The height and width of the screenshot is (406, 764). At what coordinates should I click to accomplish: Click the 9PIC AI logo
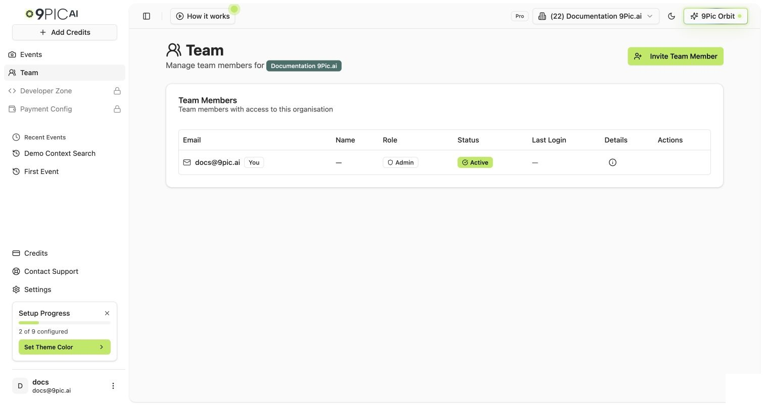[52, 14]
